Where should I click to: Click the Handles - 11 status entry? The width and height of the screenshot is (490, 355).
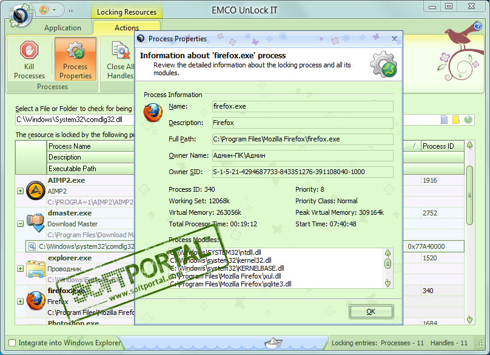point(449,343)
